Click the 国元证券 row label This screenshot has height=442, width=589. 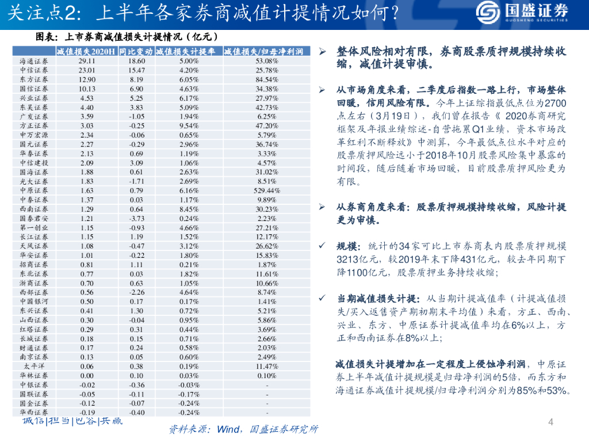pos(34,144)
